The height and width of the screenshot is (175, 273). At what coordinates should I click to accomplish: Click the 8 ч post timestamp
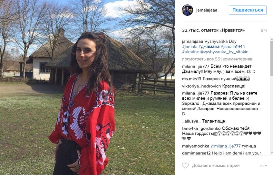pyautogui.click(x=264, y=31)
